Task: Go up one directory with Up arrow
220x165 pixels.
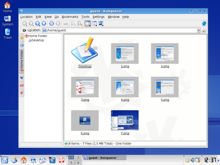Action: click(37, 23)
